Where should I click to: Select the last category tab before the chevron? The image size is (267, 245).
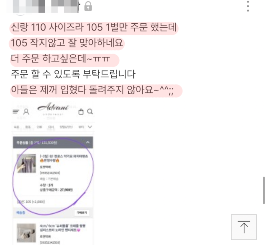(x=81, y=127)
